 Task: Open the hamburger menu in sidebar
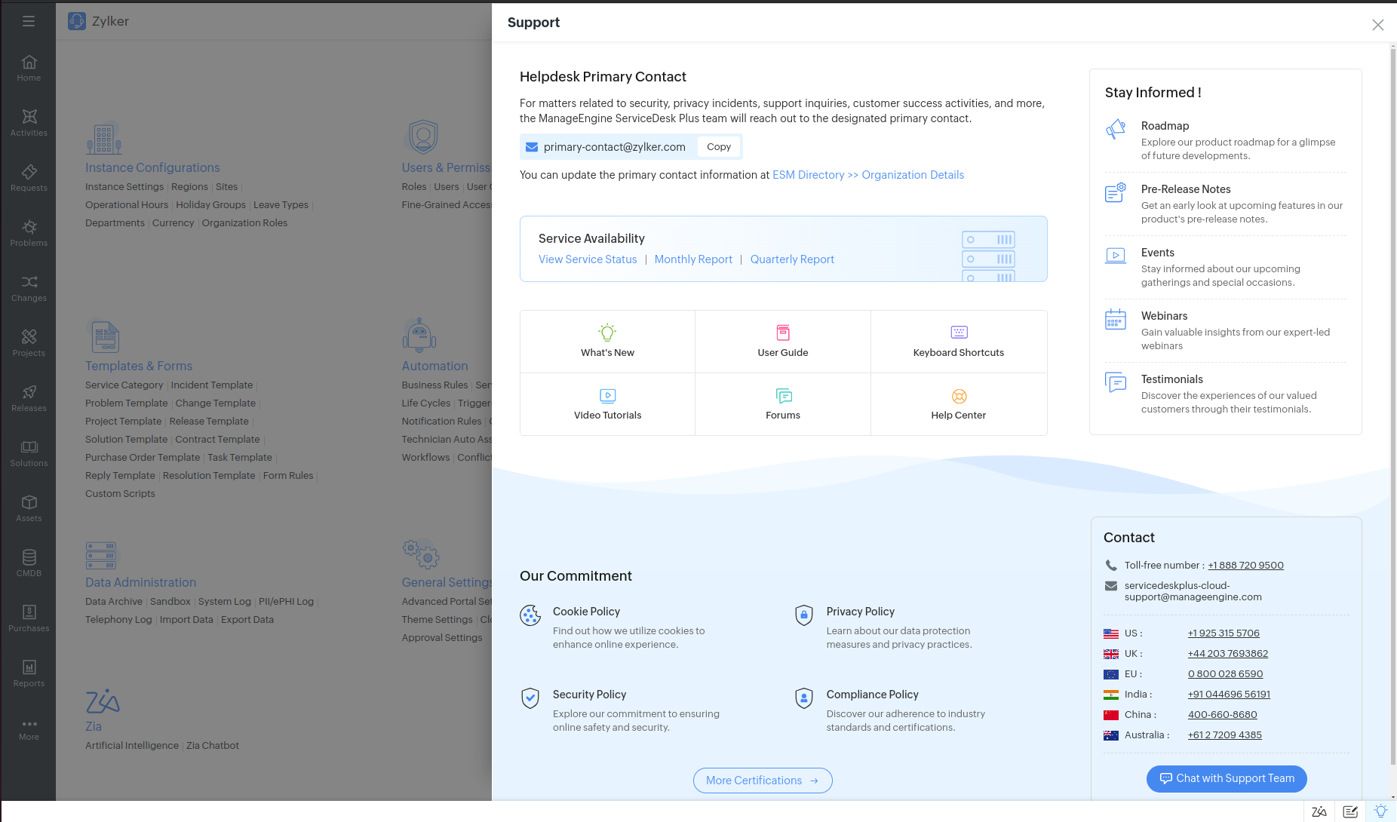click(x=29, y=21)
